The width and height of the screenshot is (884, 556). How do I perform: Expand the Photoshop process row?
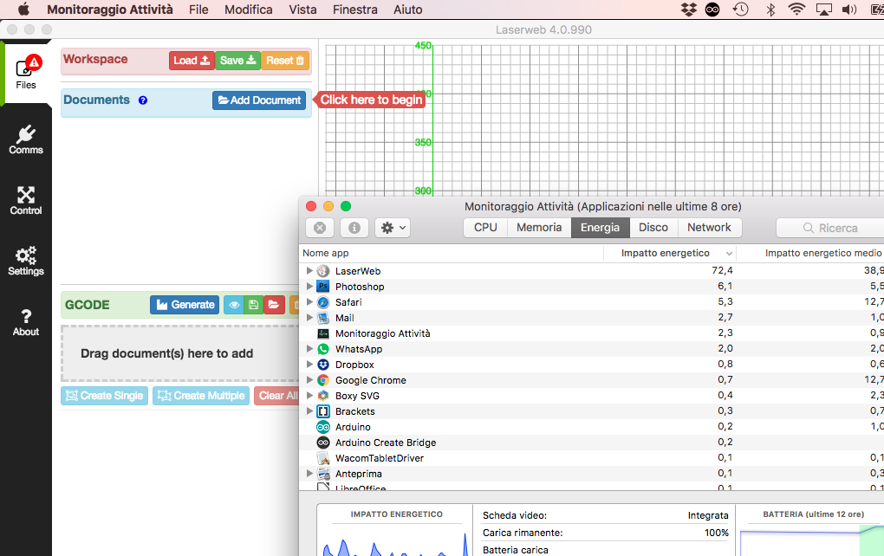point(309,286)
